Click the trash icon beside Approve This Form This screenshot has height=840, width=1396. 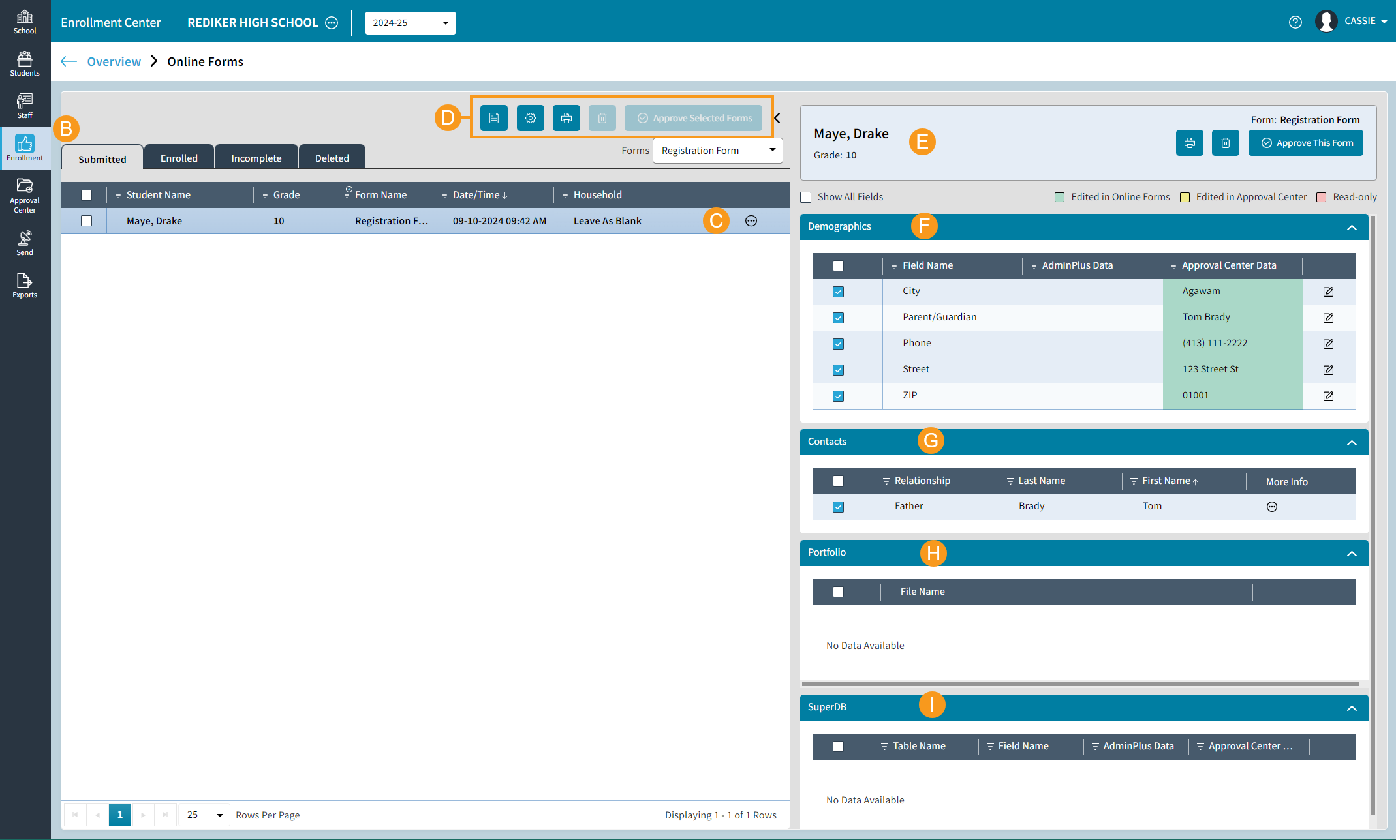(x=1225, y=143)
